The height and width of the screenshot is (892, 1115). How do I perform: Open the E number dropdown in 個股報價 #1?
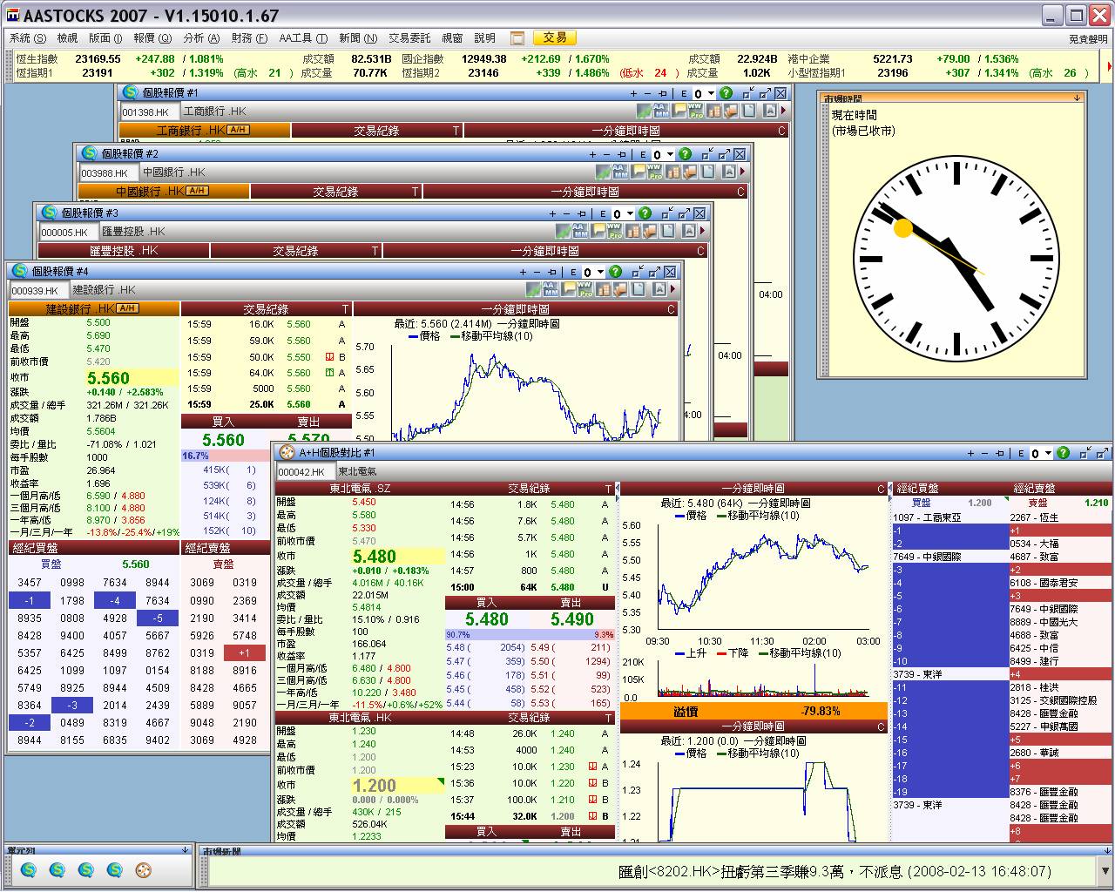pyautogui.click(x=711, y=94)
